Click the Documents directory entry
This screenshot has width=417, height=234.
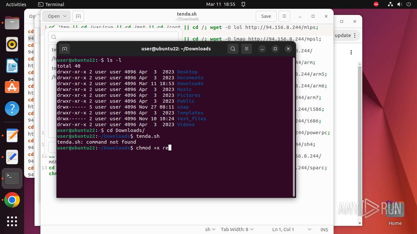click(190, 78)
